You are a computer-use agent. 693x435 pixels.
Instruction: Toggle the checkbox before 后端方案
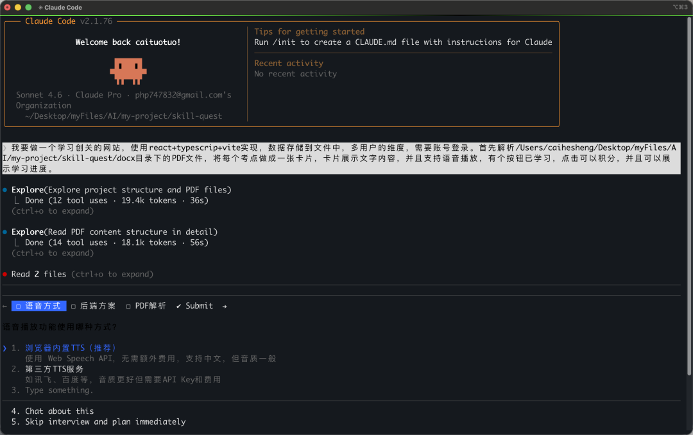click(x=73, y=306)
